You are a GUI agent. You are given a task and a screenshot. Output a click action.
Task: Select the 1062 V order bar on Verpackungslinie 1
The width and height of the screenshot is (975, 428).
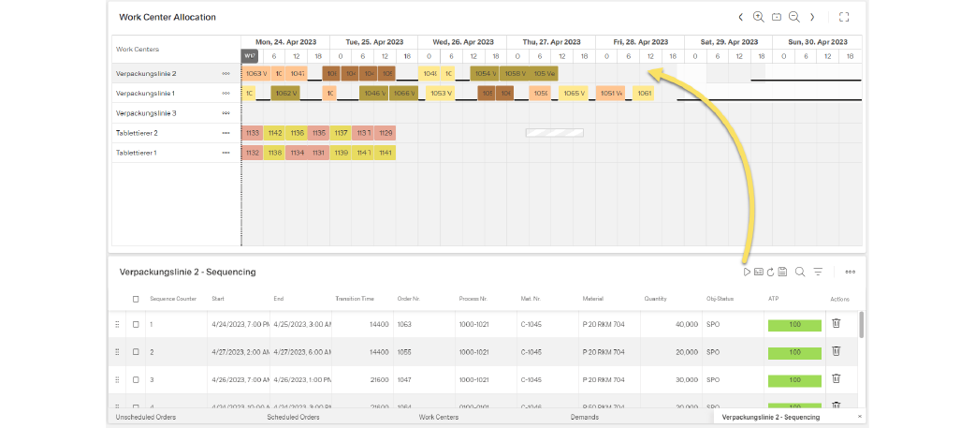(285, 93)
